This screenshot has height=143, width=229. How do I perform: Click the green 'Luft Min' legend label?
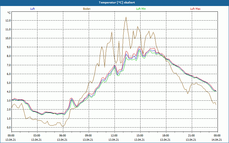pyautogui.click(x=141, y=9)
